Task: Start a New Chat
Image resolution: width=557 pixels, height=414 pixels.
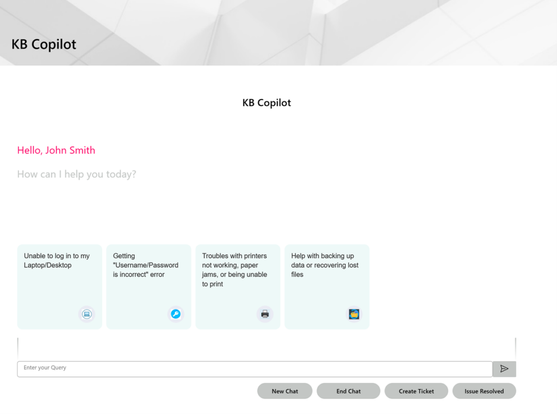Action: [285, 391]
